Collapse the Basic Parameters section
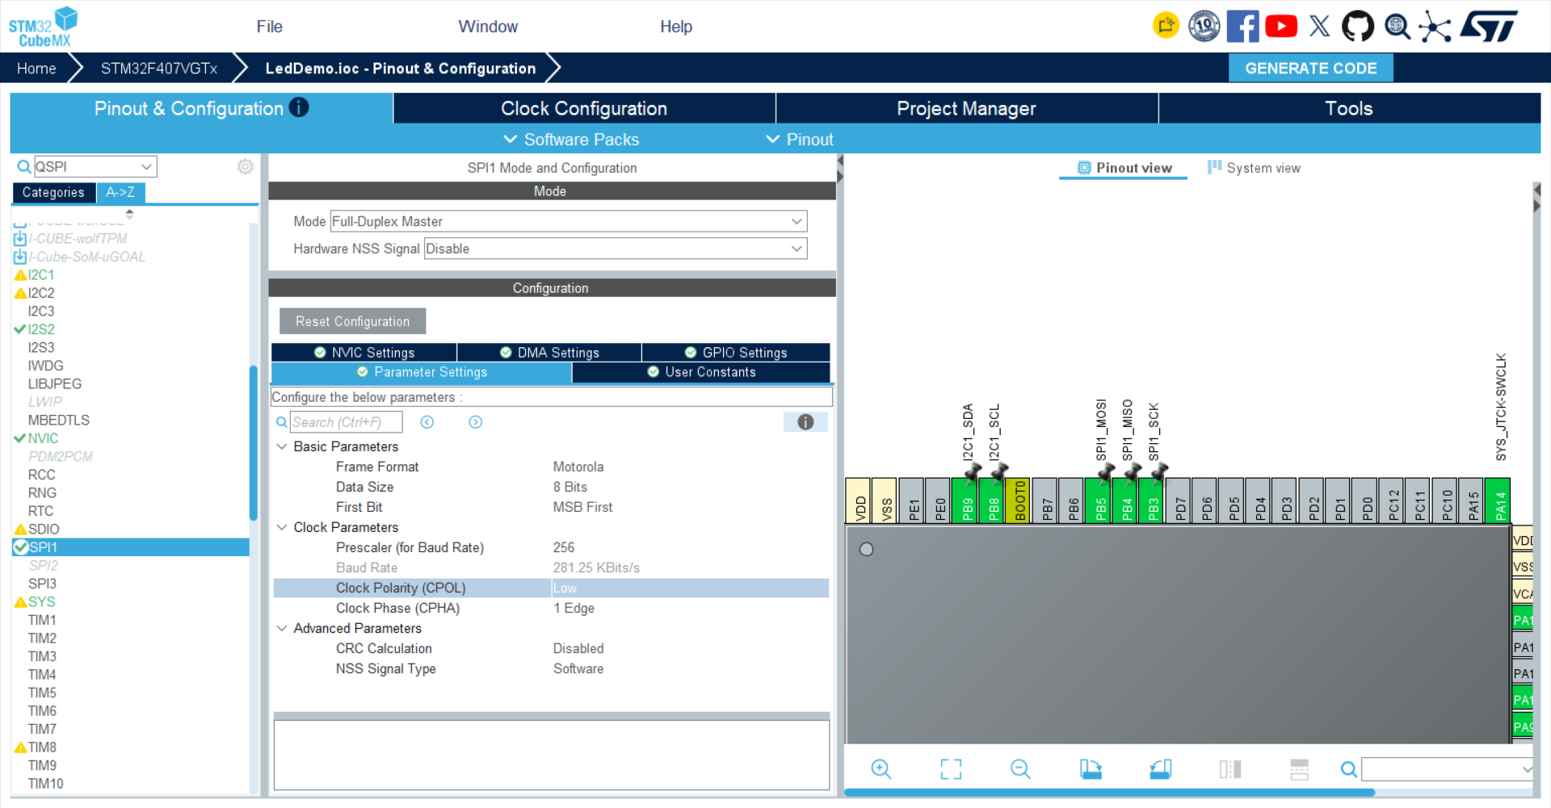The width and height of the screenshot is (1551, 808). [282, 446]
